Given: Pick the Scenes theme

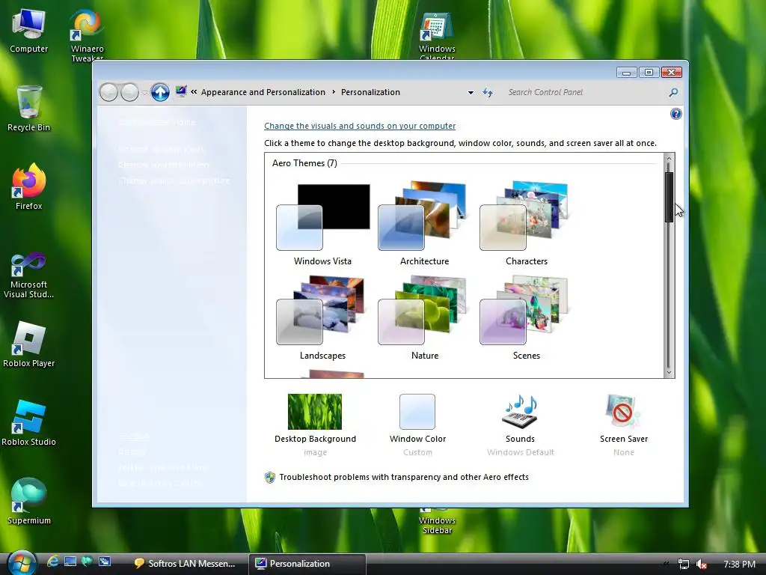Looking at the screenshot, I should [526, 317].
